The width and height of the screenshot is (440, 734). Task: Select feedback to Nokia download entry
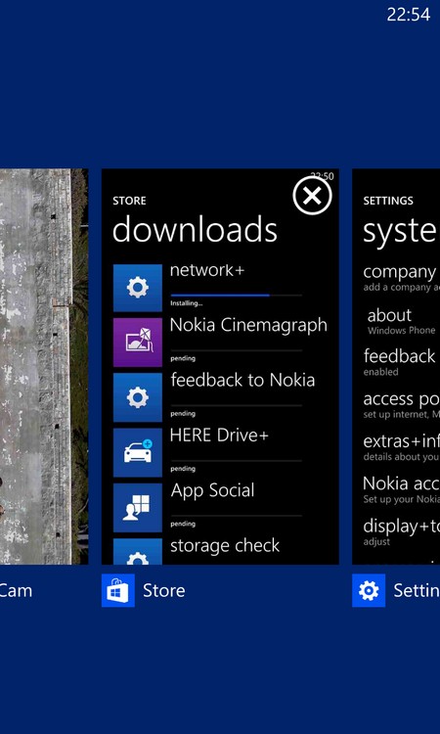[x=242, y=380]
